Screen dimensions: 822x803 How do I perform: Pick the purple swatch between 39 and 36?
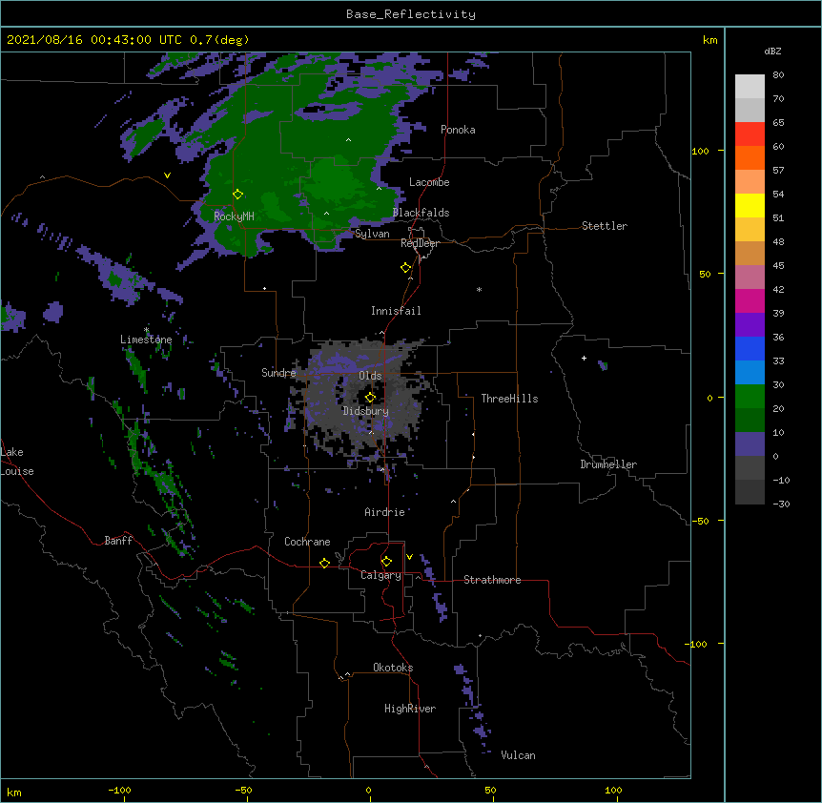click(x=750, y=325)
